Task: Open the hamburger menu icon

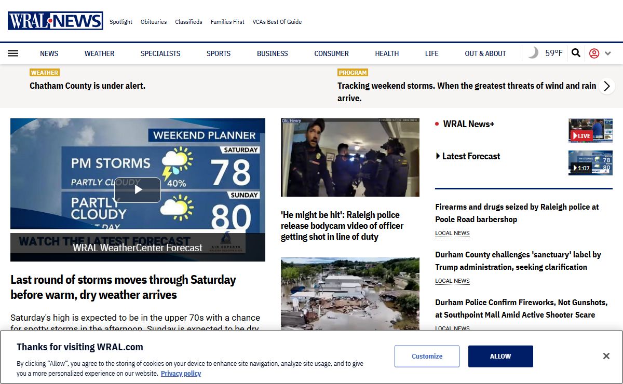Action: (x=13, y=53)
